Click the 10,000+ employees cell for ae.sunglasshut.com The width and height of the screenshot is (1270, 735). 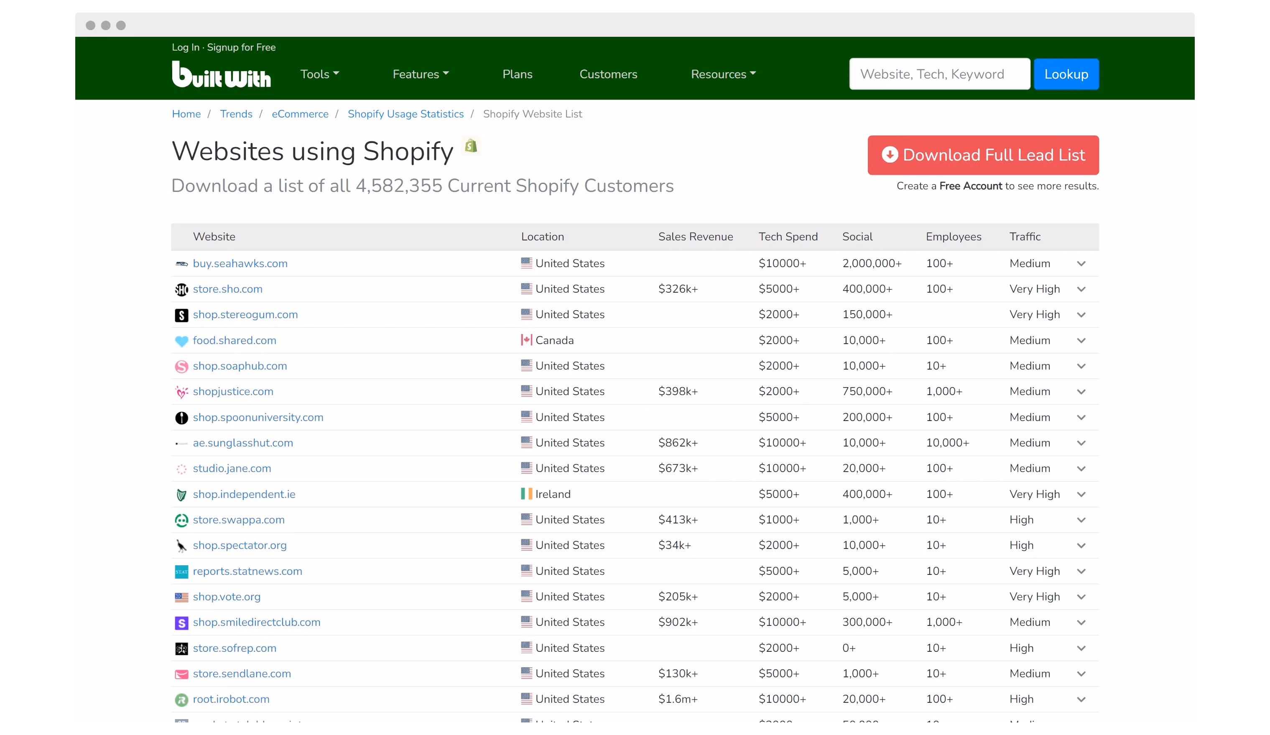click(947, 443)
